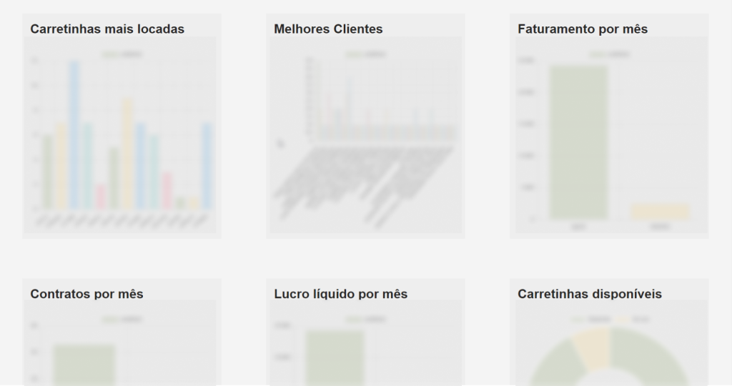Viewport: 732px width, 386px height.
Task: Click the large green bar in Faturamento por mês
Action: click(x=579, y=142)
